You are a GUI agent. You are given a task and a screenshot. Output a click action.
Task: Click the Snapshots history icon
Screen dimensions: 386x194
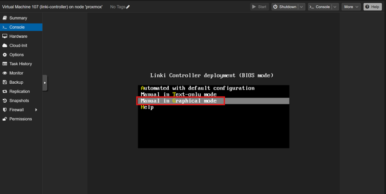[5, 101]
